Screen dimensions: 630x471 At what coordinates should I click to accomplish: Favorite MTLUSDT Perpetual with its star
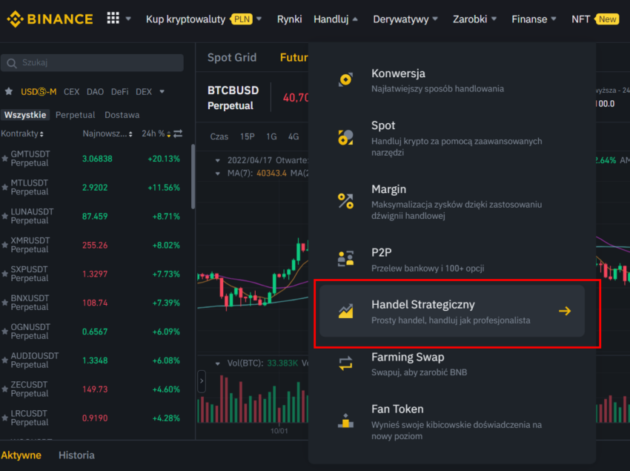[5, 188]
